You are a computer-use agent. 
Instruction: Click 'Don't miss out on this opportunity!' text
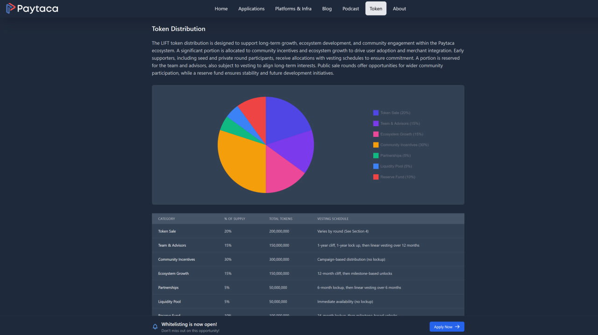(x=190, y=331)
